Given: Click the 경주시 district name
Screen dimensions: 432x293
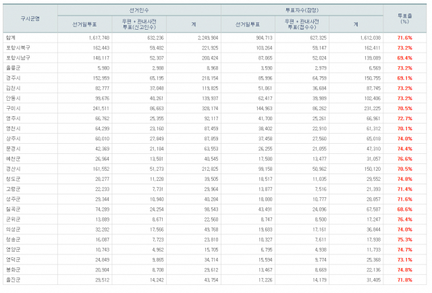Looking at the screenshot, I should pos(13,78).
